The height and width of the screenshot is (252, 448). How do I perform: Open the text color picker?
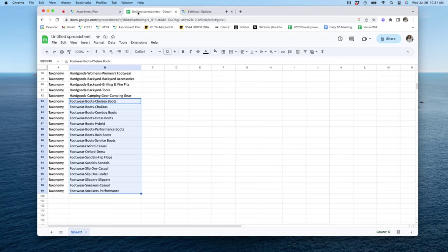[206, 52]
